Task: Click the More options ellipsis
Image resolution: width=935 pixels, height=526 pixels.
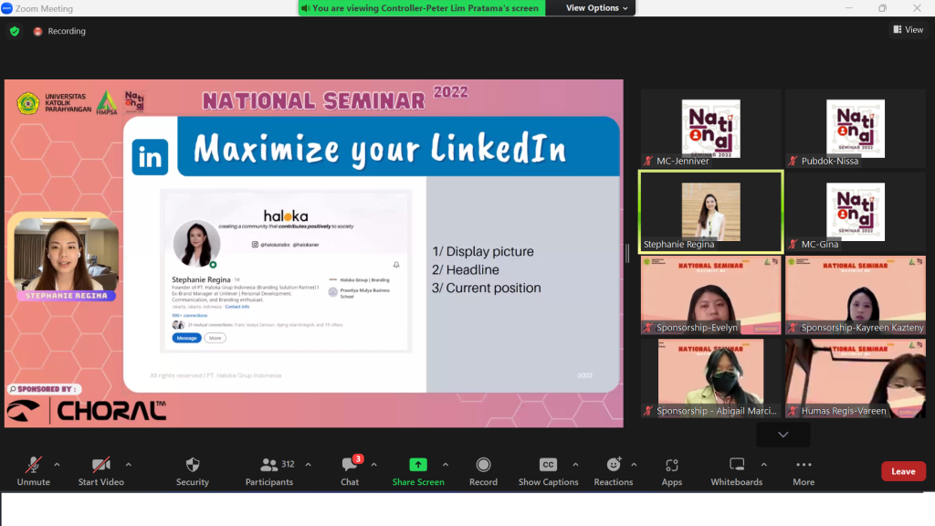Action: pos(804,465)
